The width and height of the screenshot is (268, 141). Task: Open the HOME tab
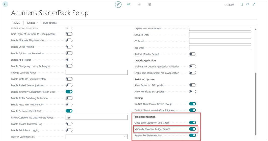(x=16, y=23)
